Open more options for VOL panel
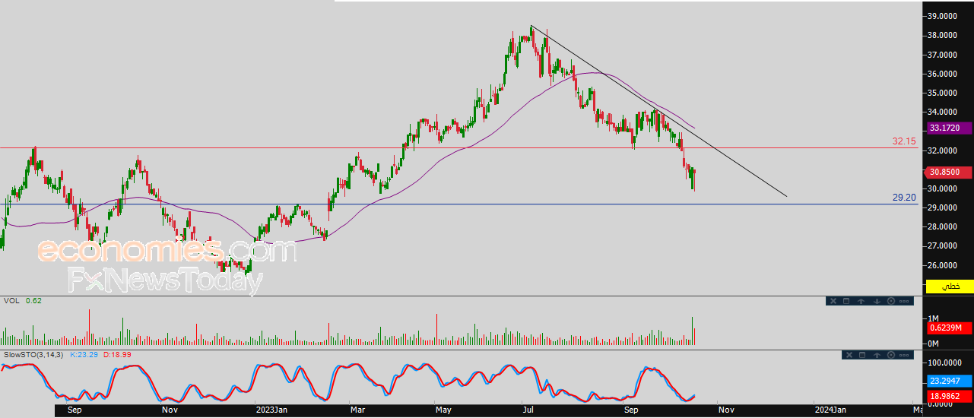 pyautogui.click(x=904, y=301)
